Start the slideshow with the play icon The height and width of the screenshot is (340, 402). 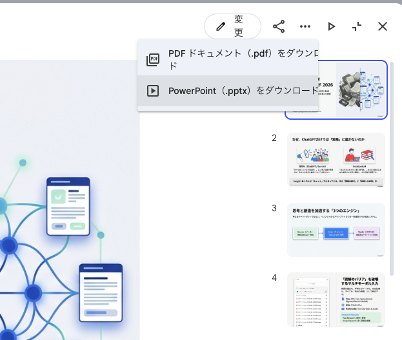(331, 26)
